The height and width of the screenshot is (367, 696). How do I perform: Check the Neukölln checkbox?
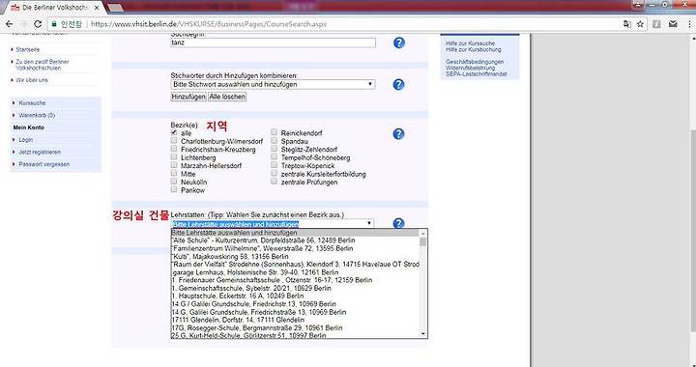pyautogui.click(x=174, y=182)
